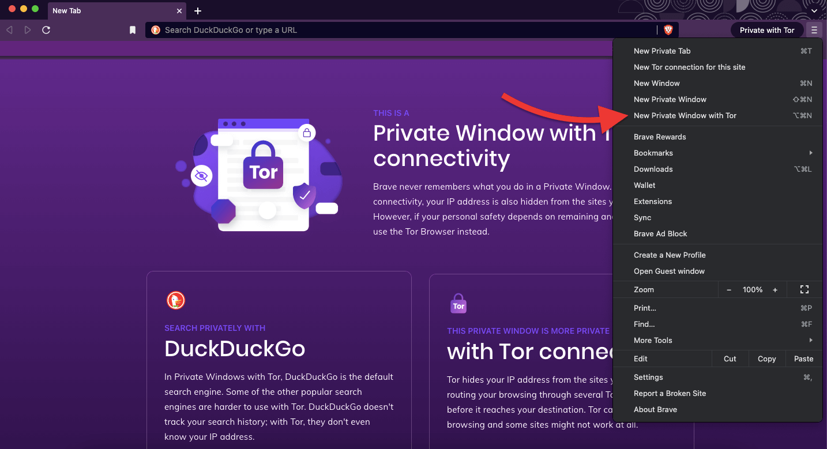
Task: Open the hamburger menu icon
Action: click(814, 29)
